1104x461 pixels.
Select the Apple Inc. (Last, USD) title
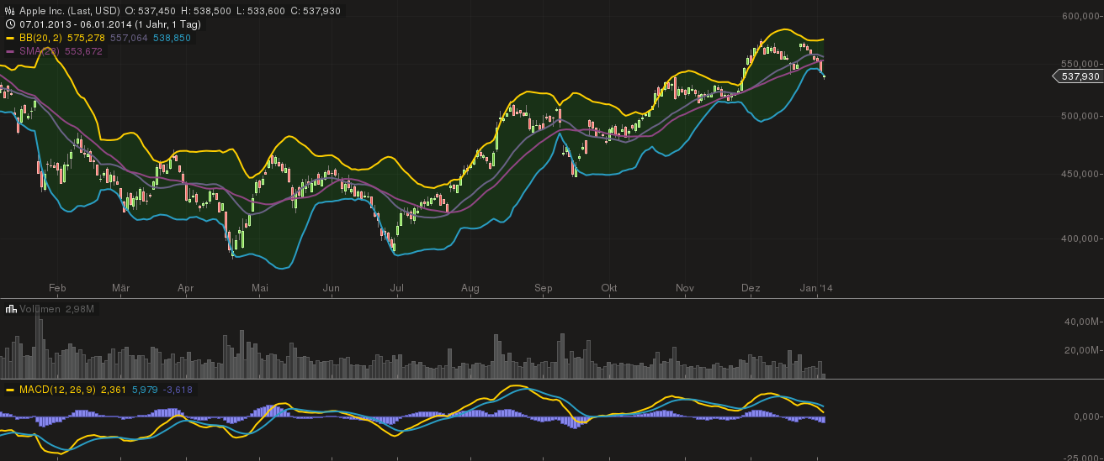click(x=69, y=11)
